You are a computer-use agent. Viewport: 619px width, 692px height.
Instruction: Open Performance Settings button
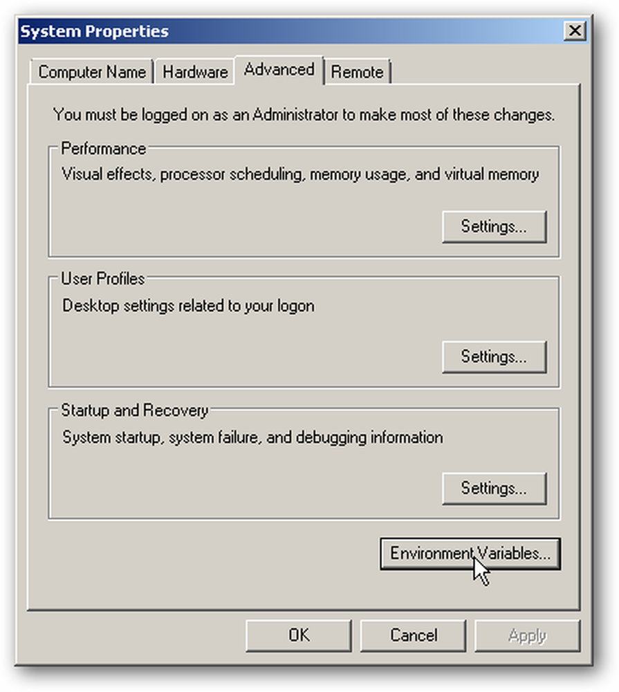click(494, 226)
